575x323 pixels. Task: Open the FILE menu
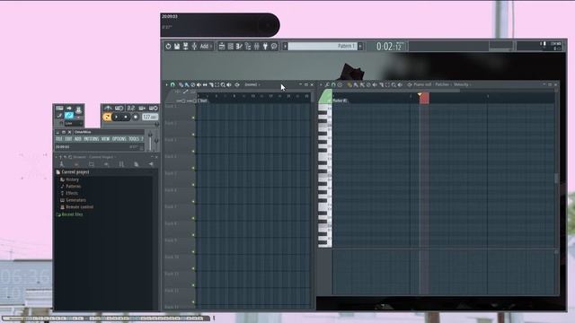(x=59, y=139)
